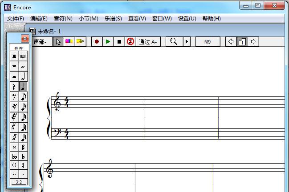Select the half rest in palette
289x192 pixels.
click(x=14, y=76)
